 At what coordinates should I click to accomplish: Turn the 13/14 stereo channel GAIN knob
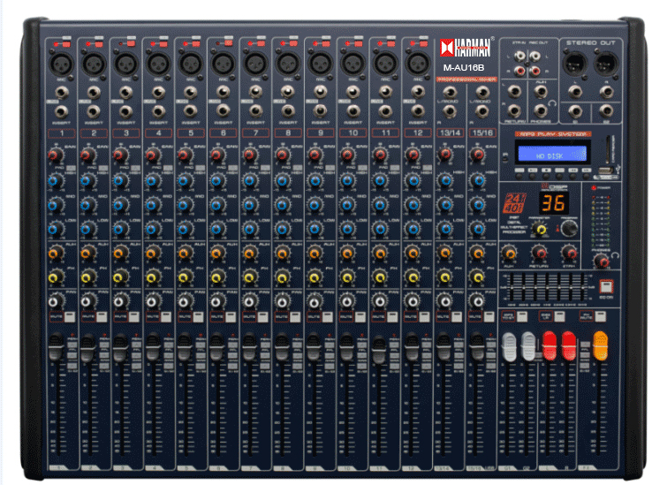coord(445,155)
